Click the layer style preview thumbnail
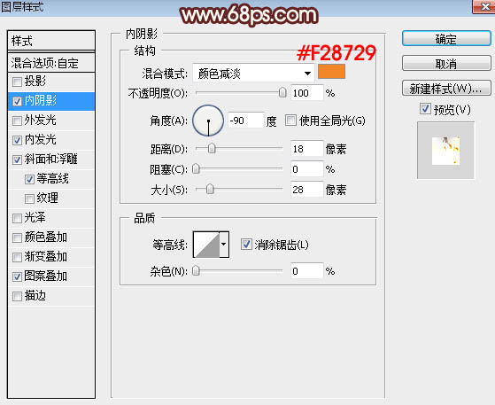Viewport: 495px width, 405px height. (x=445, y=151)
